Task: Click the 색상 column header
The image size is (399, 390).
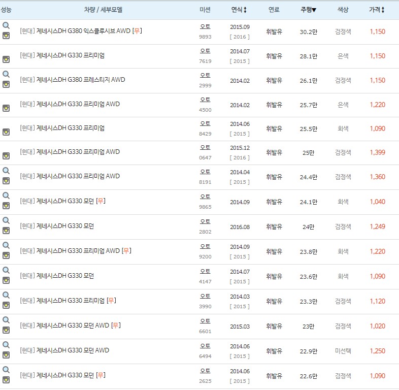Action: click(343, 10)
